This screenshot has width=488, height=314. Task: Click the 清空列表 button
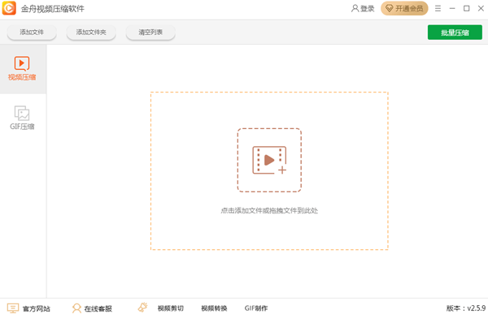150,32
